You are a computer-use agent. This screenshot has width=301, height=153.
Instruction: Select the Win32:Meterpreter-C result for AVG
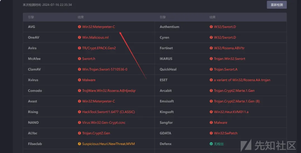click(98, 27)
